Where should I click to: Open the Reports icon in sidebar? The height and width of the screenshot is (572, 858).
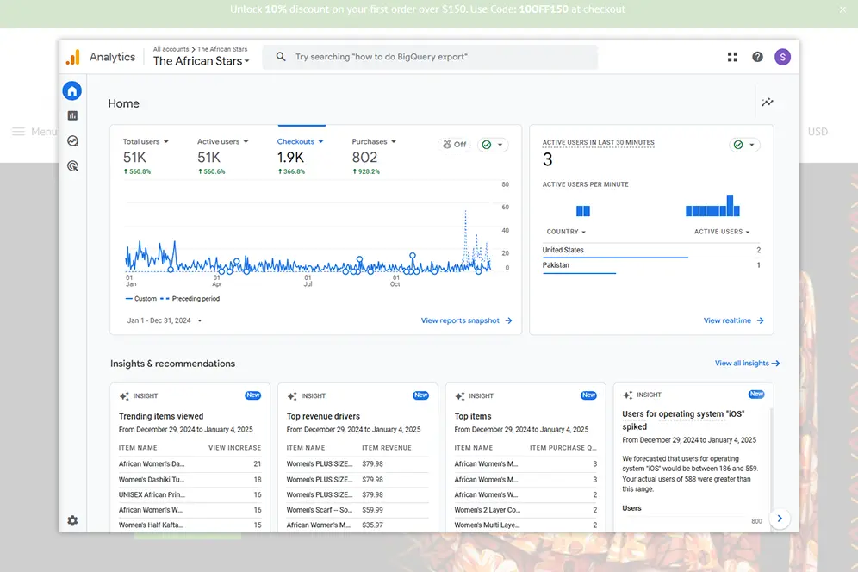click(x=72, y=115)
